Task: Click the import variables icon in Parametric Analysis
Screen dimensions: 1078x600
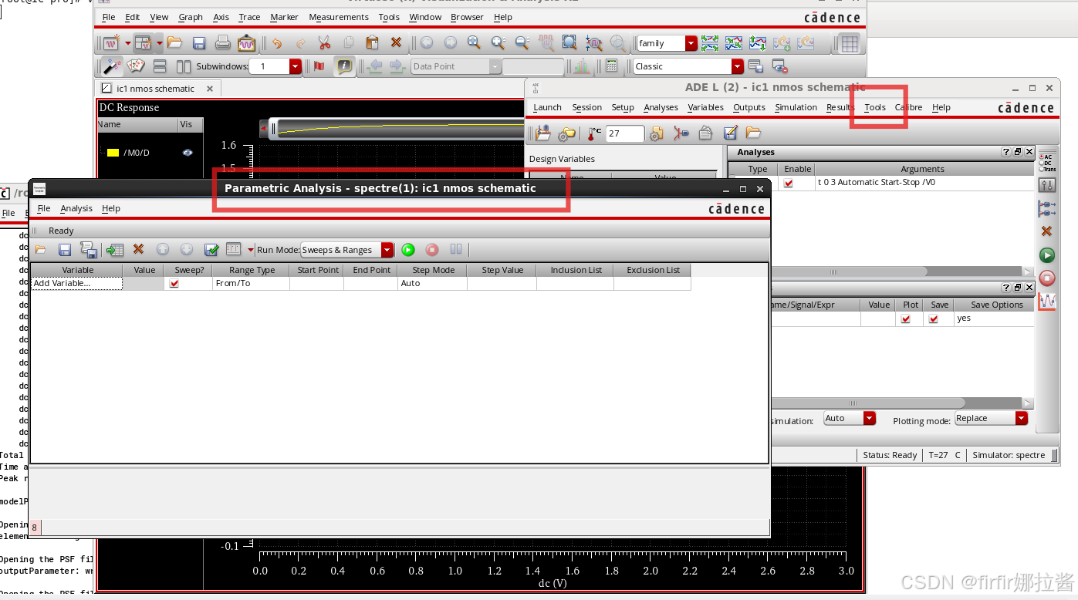Action: tap(115, 250)
